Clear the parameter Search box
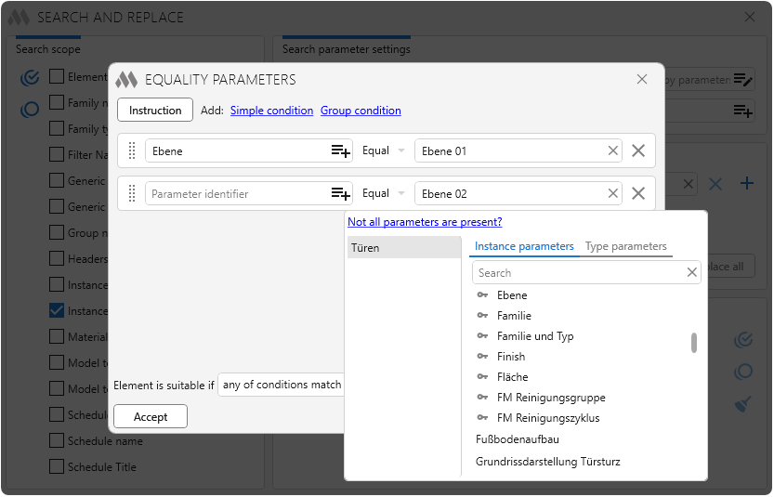 click(x=692, y=272)
